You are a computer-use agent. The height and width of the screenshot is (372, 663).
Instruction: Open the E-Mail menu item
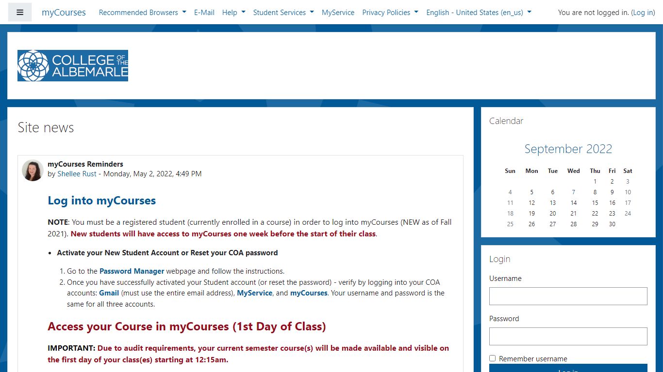tap(204, 12)
